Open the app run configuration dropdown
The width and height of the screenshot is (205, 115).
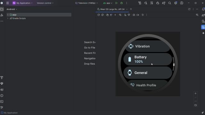click(x=108, y=3)
